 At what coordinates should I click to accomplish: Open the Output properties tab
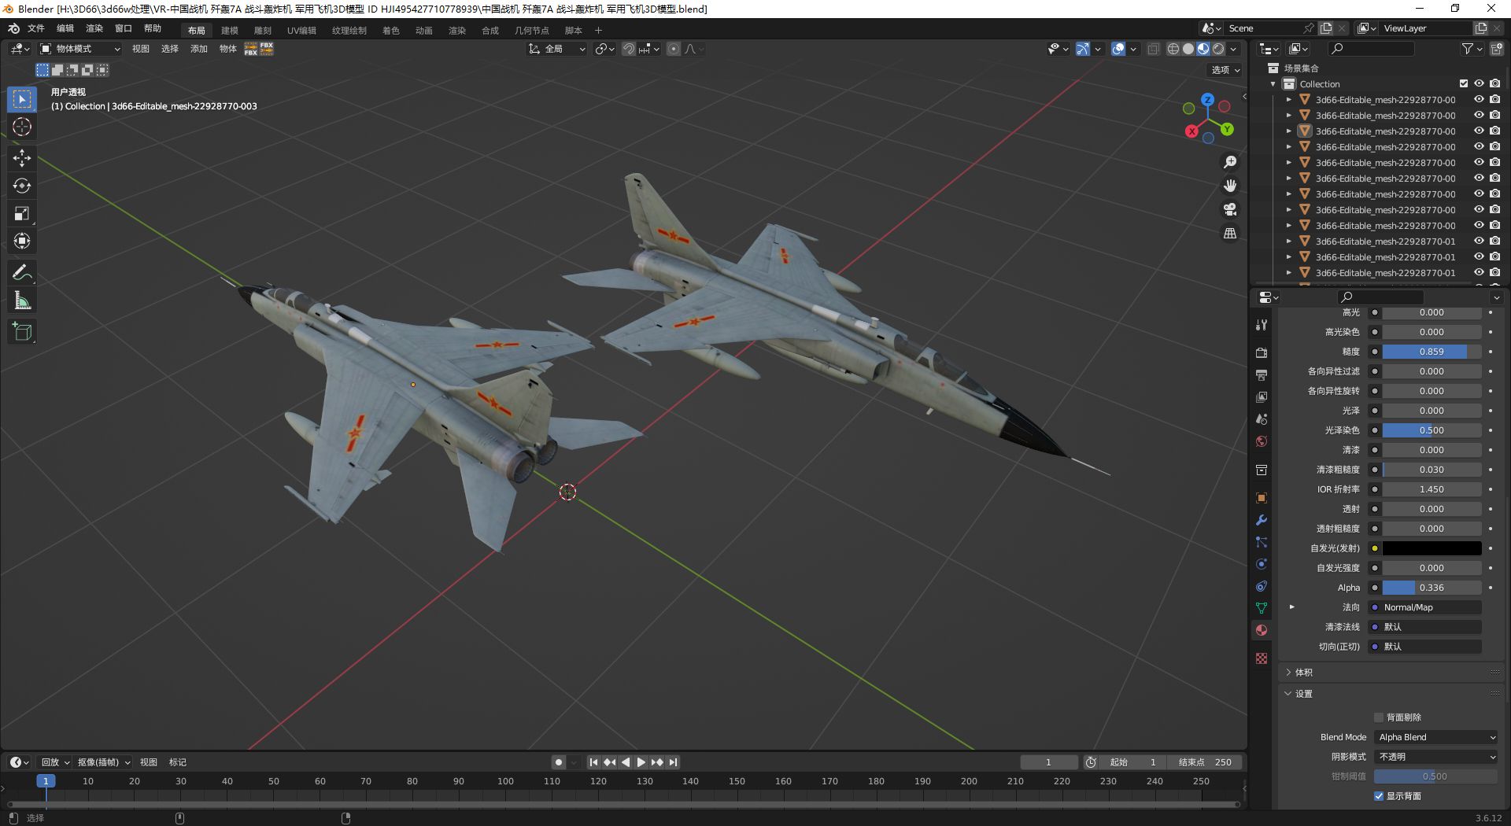(x=1262, y=375)
